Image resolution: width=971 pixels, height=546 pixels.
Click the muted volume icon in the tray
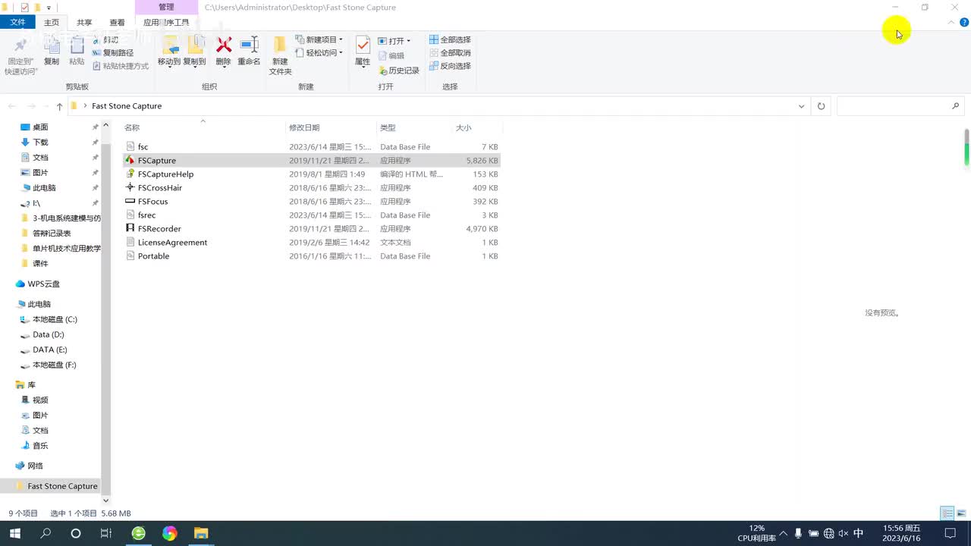(x=843, y=533)
